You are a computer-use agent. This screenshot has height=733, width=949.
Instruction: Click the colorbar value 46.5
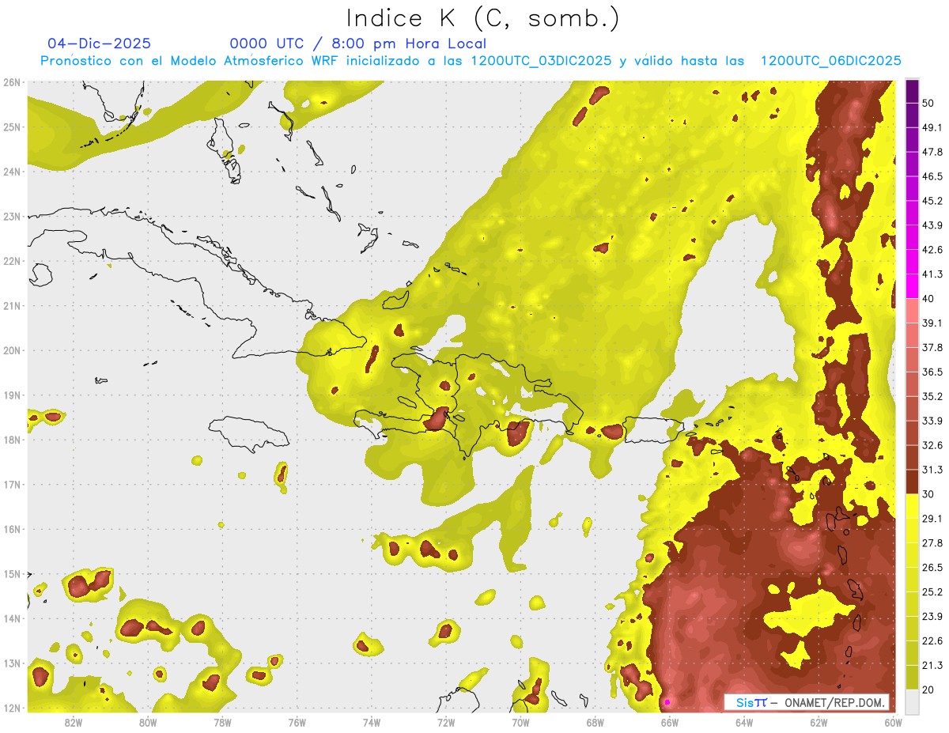[932, 176]
